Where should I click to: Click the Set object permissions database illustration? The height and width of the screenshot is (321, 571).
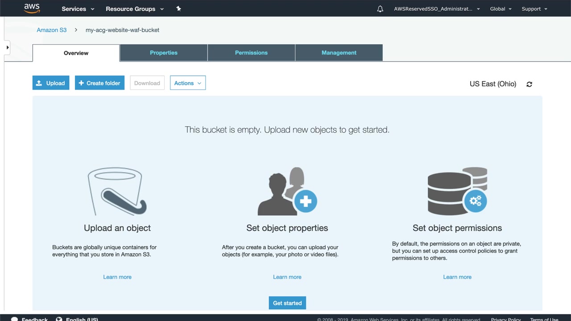tap(457, 191)
